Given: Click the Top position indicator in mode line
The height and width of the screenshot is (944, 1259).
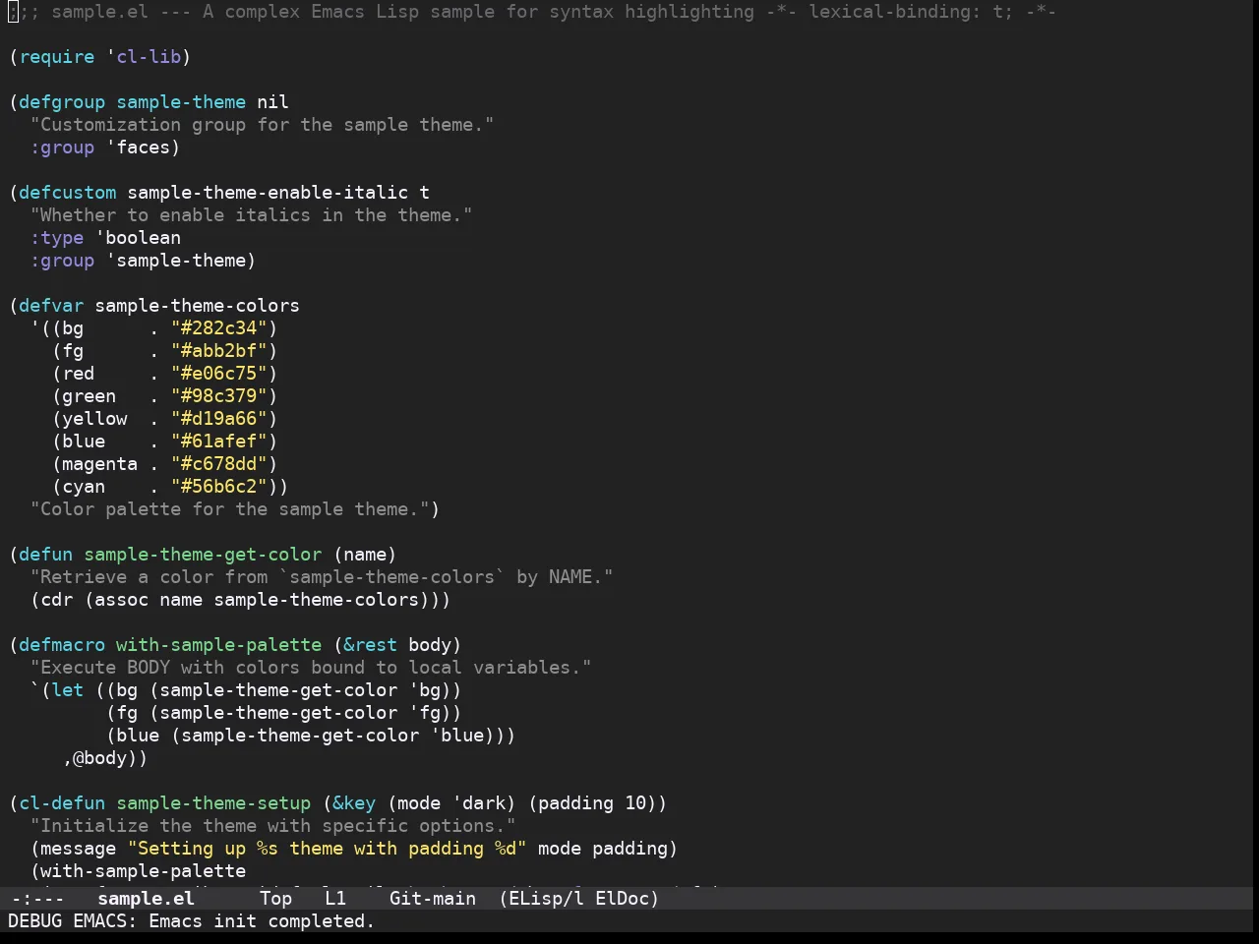Looking at the screenshot, I should tap(276, 898).
